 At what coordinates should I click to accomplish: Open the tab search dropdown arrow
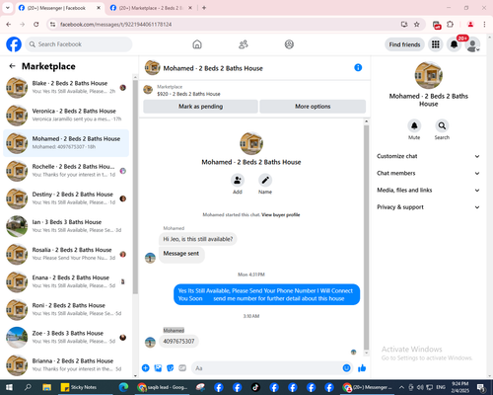pyautogui.click(x=8, y=8)
